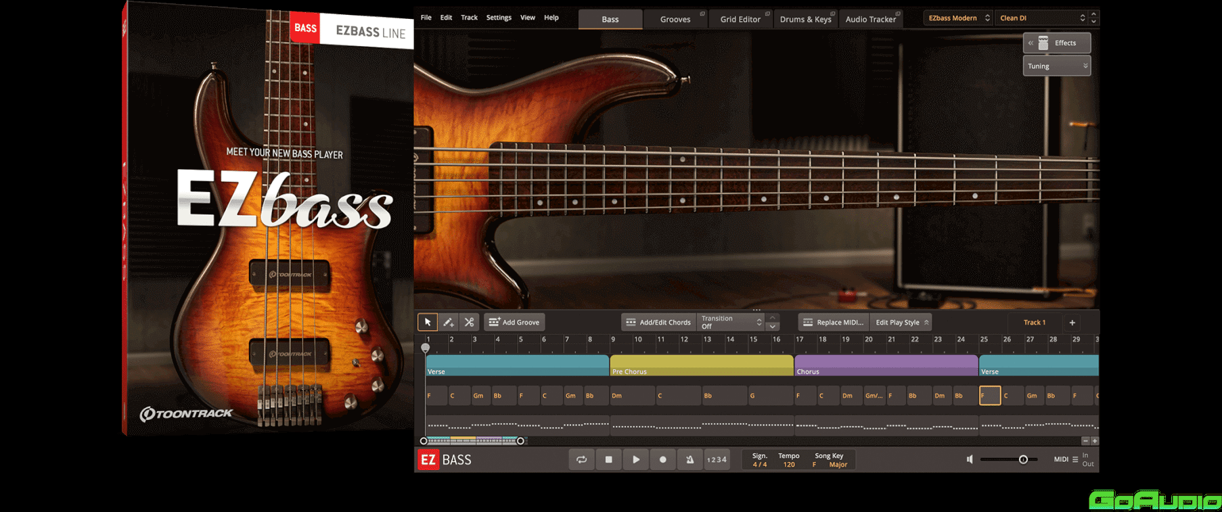Image resolution: width=1222 pixels, height=512 pixels.
Task: Mute audio with the speaker icon
Action: (970, 460)
